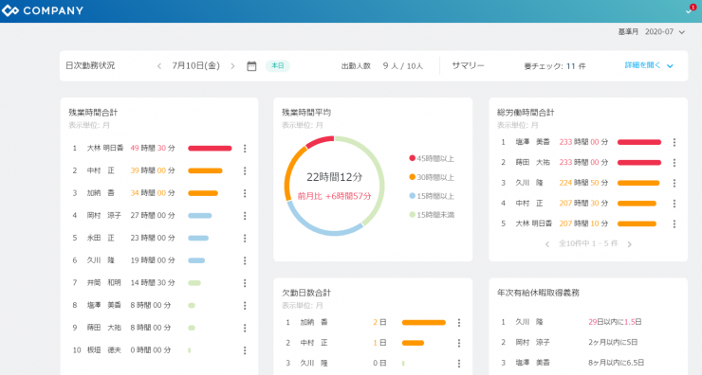Open kebab menu for 大林 明日香 overtime row

[x=245, y=149]
